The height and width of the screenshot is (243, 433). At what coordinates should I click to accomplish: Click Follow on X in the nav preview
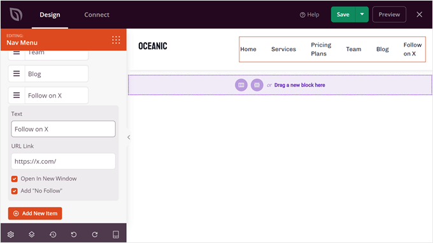413,49
